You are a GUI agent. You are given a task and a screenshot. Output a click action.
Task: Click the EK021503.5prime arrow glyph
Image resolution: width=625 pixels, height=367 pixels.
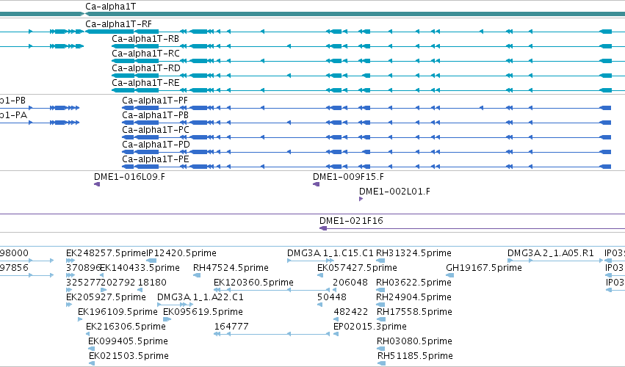point(92,363)
